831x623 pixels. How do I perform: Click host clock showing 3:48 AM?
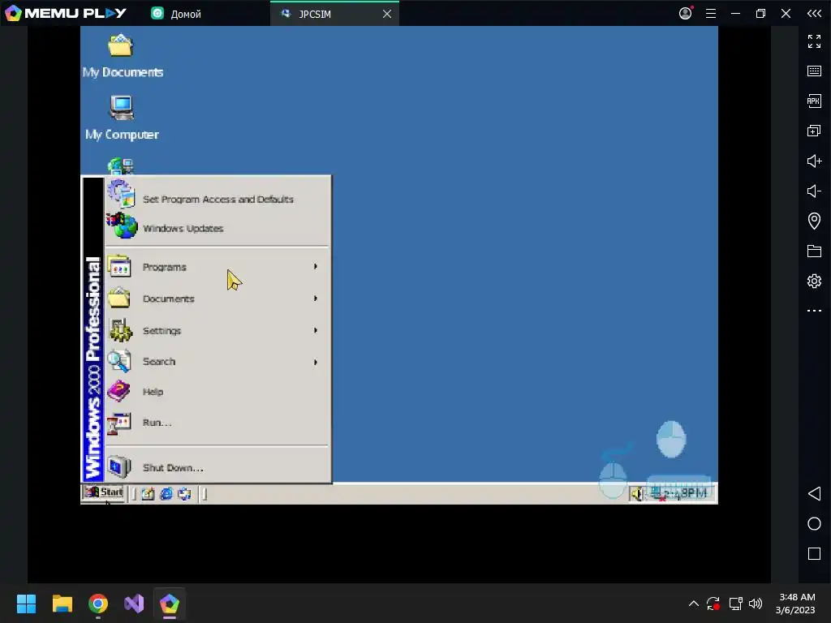(x=795, y=604)
